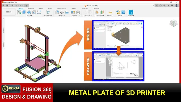The width and height of the screenshot is (181, 102).
Task: Click the DRAWING screenshot thumbnail
Action: 118,66
